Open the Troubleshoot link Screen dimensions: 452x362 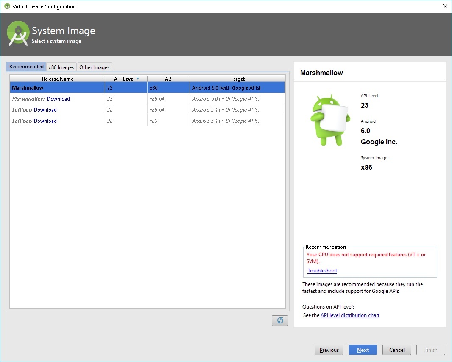(x=322, y=271)
